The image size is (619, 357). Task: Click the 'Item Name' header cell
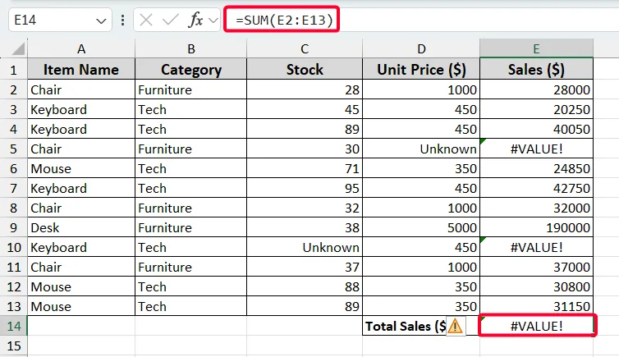[x=81, y=70]
